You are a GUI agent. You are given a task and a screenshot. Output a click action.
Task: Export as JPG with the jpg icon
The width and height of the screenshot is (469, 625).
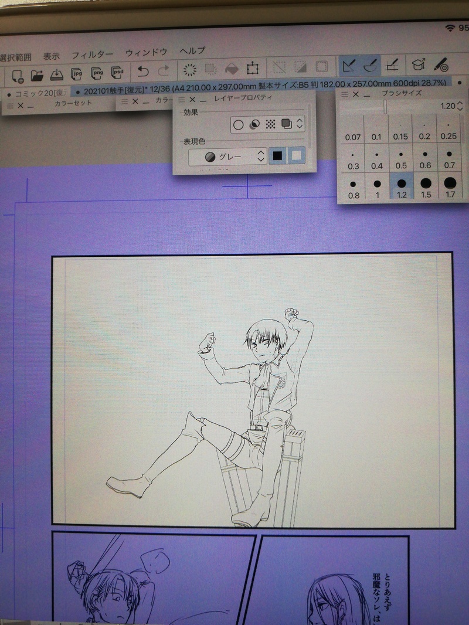[77, 73]
